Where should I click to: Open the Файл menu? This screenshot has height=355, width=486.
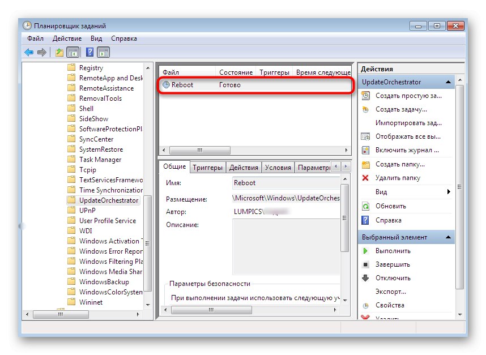point(35,39)
